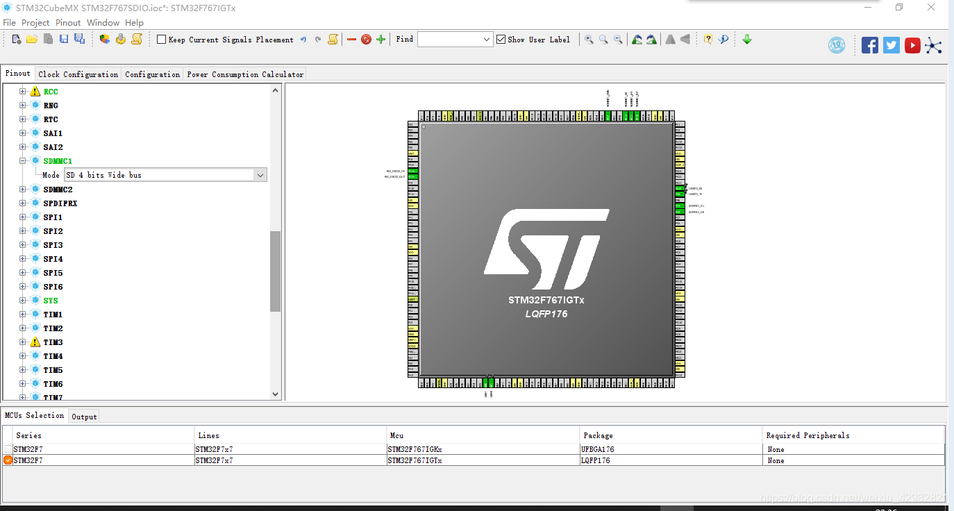Click the About info bubble icon
954x511 pixels.
coord(723,40)
